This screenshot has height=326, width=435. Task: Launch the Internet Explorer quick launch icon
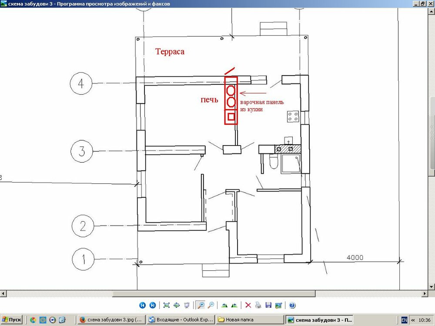pyautogui.click(x=62, y=320)
